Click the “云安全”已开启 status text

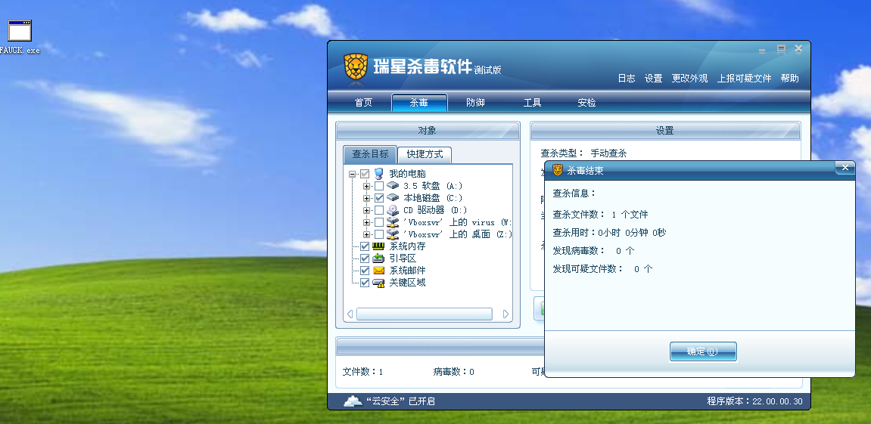coord(400,401)
